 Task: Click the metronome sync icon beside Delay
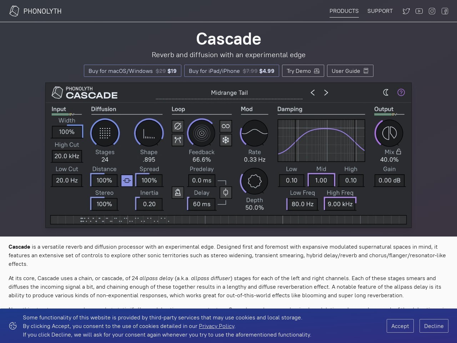(x=178, y=193)
